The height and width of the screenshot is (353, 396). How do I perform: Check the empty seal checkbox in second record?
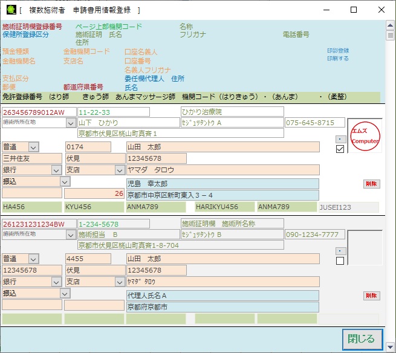pos(340,261)
